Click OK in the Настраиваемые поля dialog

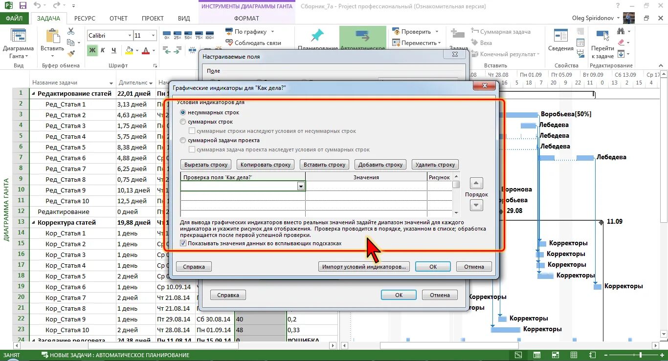coord(399,295)
